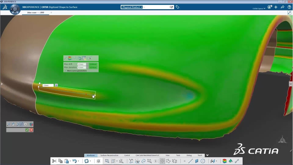Click the Cut scissors icon

pos(54,161)
